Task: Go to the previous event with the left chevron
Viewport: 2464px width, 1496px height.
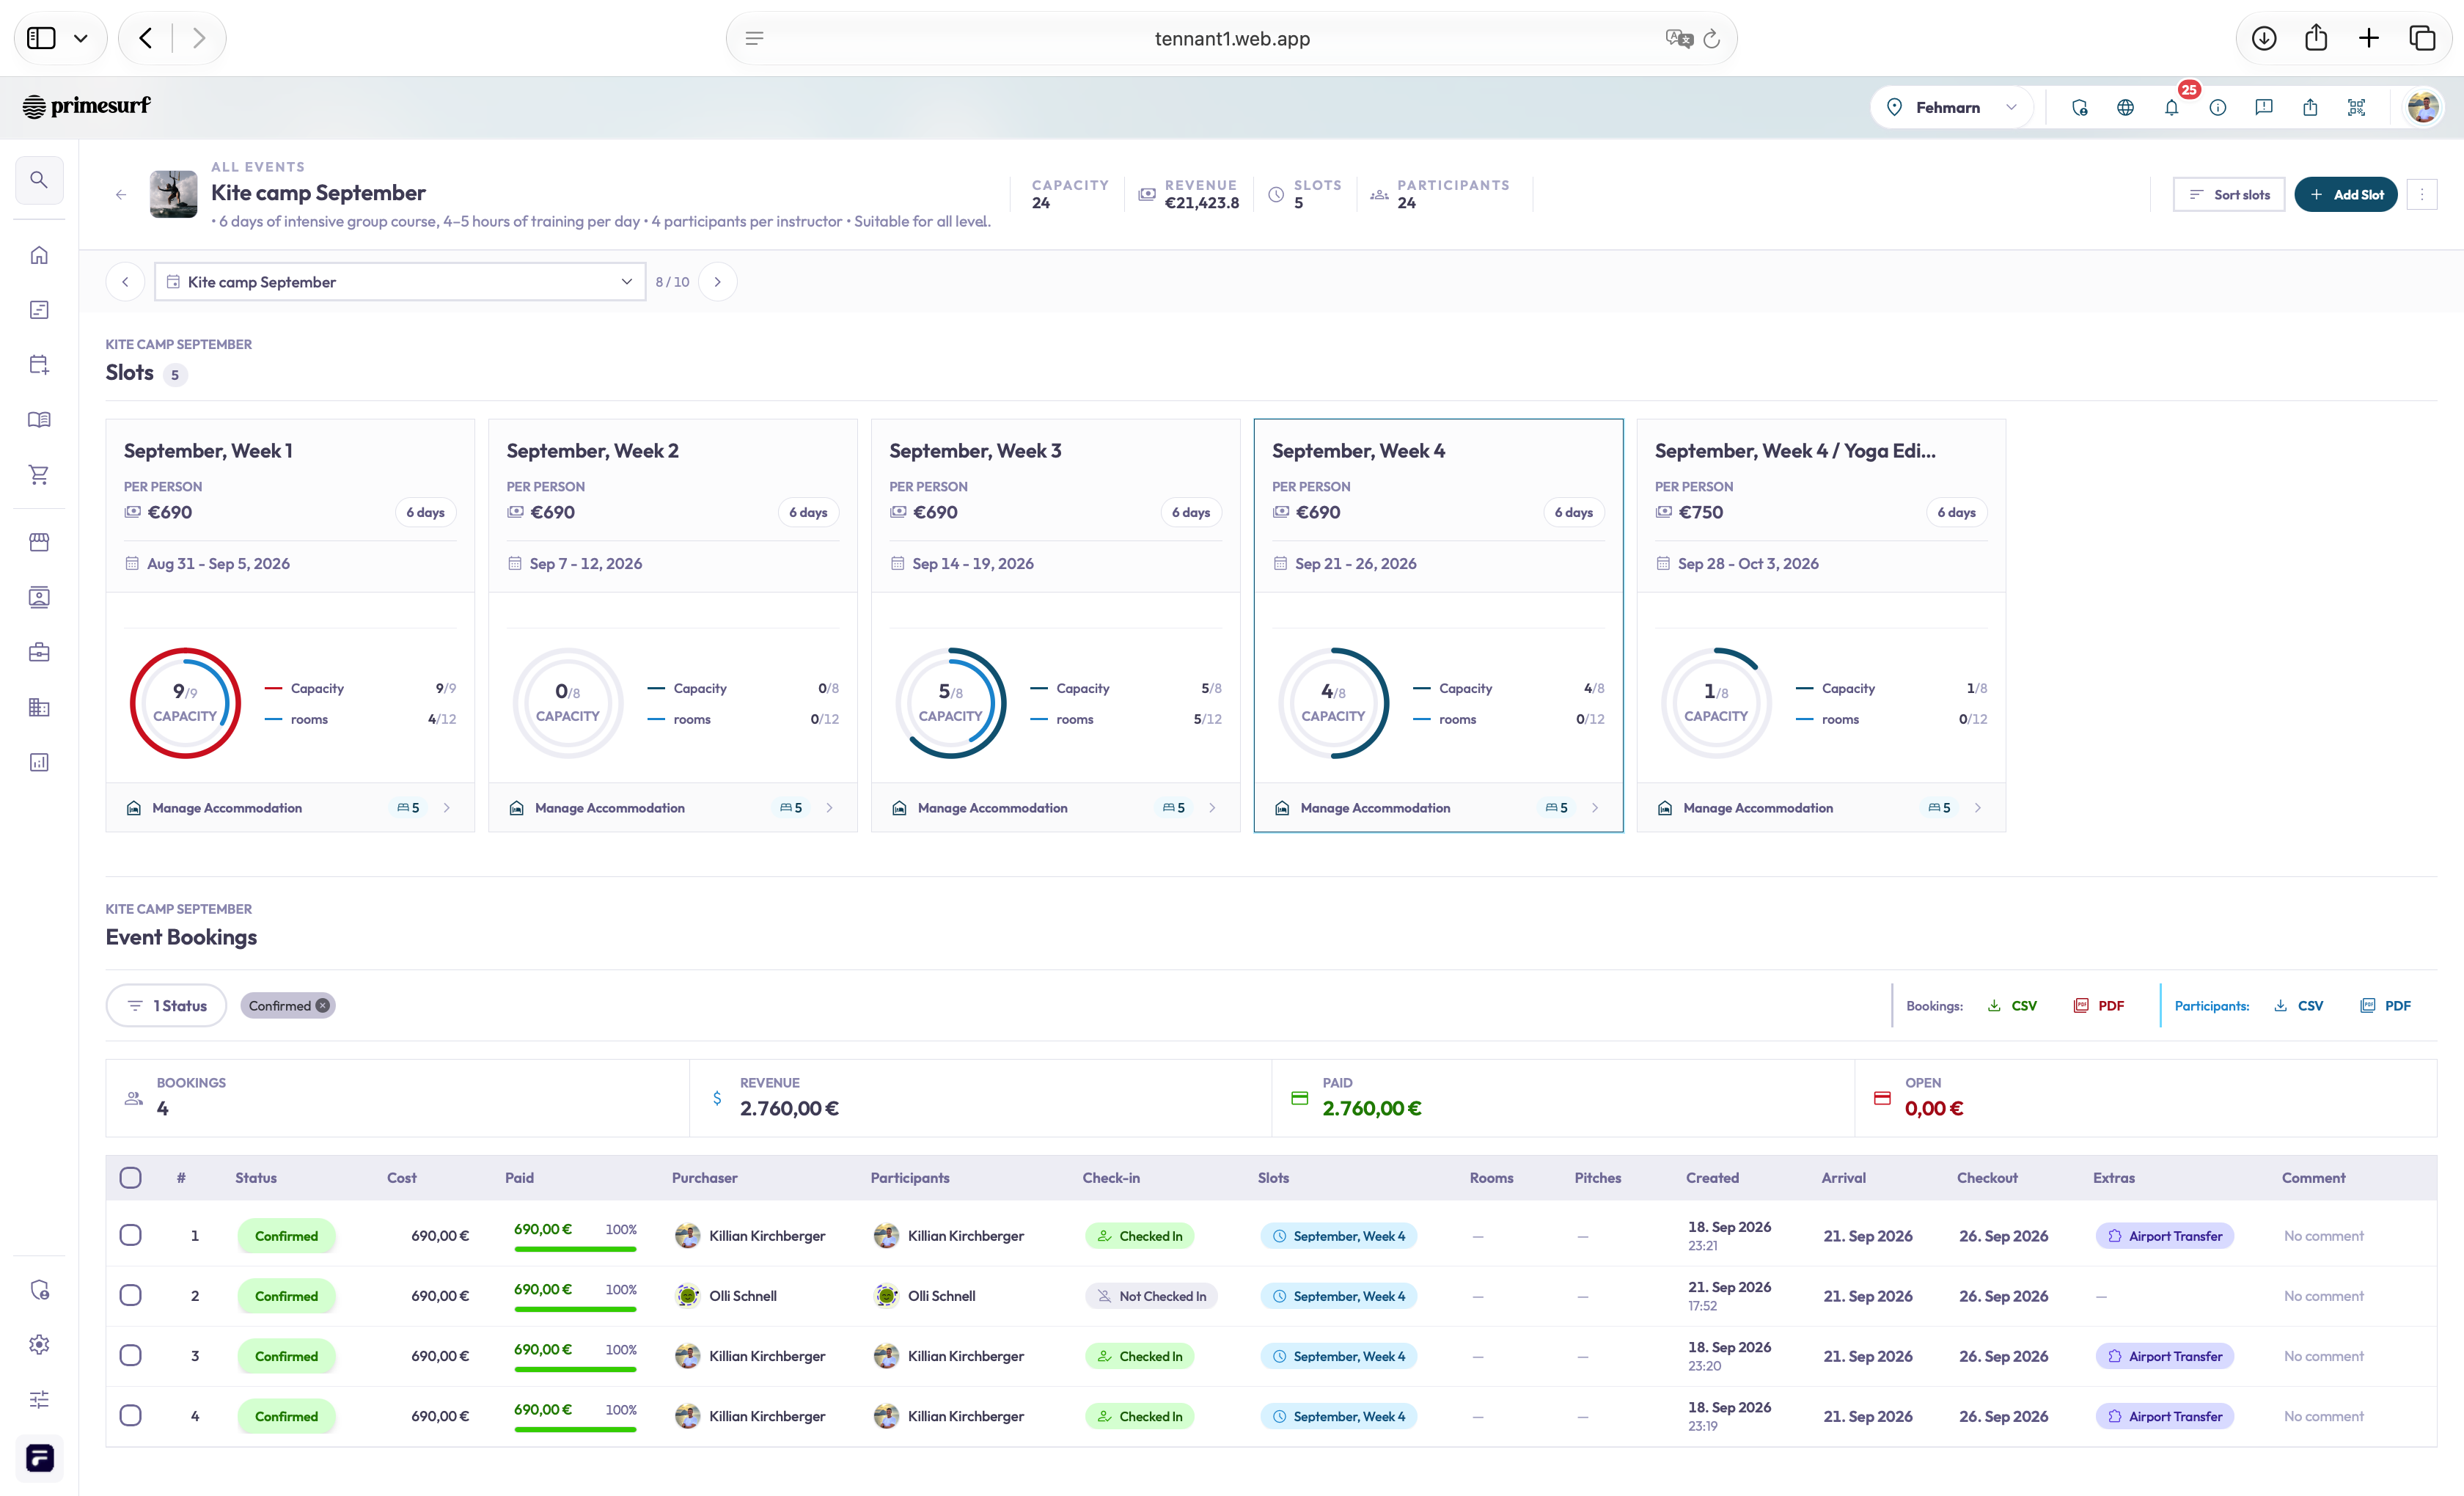Action: [x=125, y=282]
